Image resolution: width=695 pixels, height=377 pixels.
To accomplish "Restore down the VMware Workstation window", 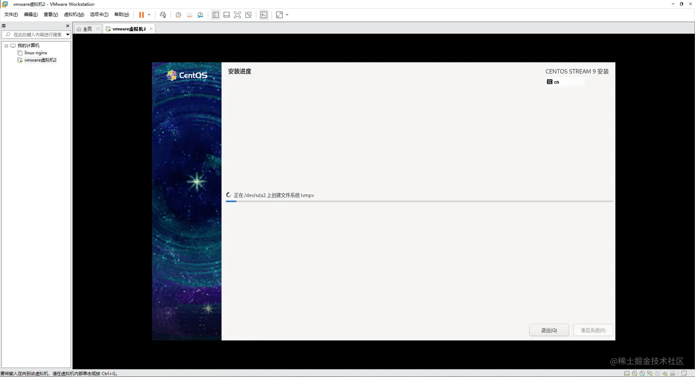I will point(682,4).
